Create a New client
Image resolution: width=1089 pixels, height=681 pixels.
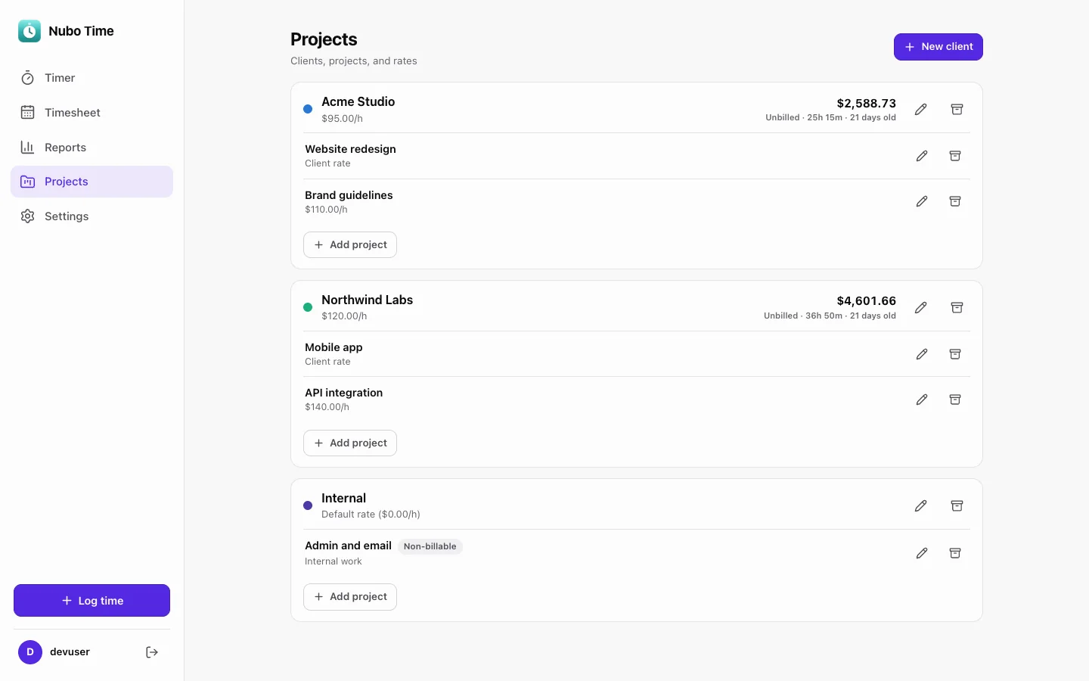click(938, 47)
